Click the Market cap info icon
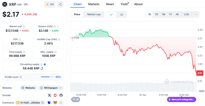205x106 pixels. pos(24,26)
